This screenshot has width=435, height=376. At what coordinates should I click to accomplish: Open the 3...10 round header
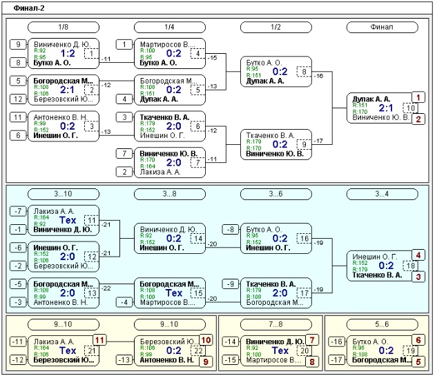[x=64, y=194]
